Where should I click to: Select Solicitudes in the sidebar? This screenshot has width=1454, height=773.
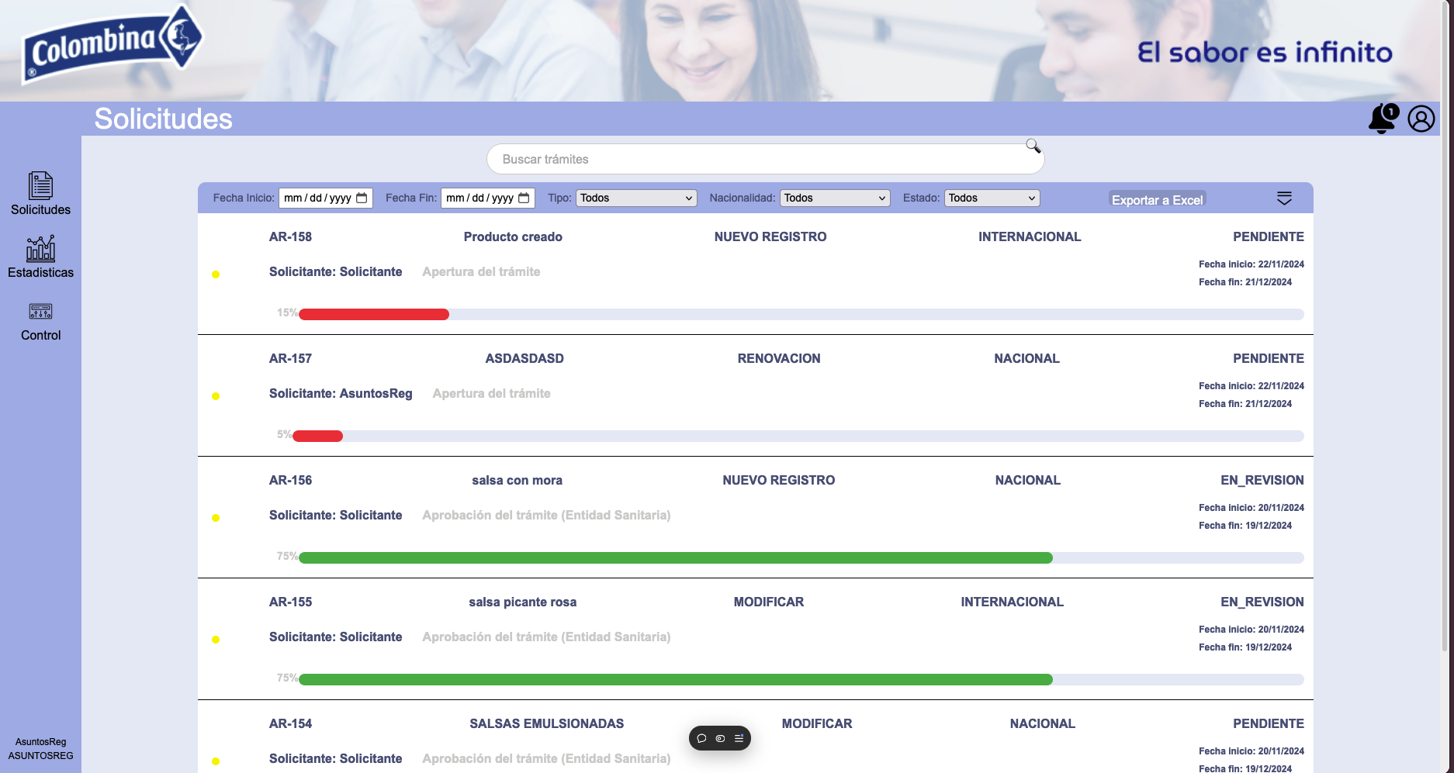pyautogui.click(x=40, y=194)
